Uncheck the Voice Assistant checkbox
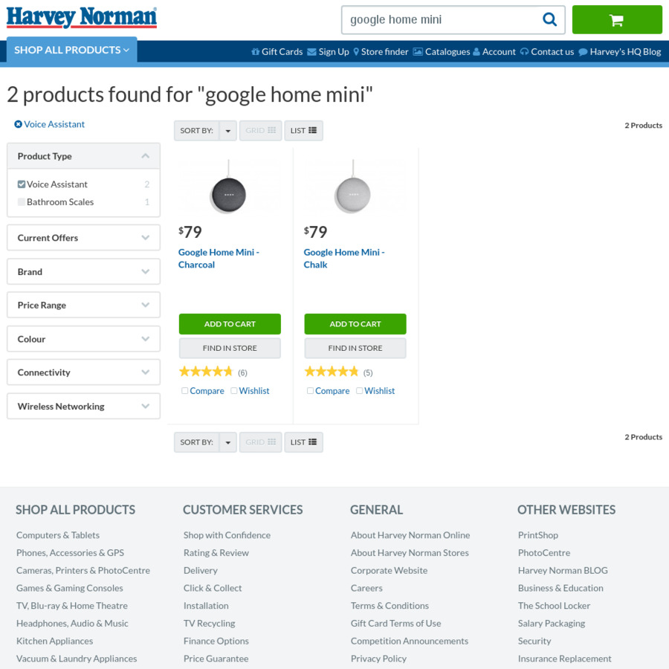This screenshot has height=669, width=669. (22, 184)
